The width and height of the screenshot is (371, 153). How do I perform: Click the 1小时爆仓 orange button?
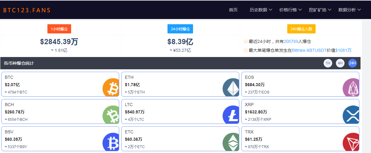[x=59, y=29]
